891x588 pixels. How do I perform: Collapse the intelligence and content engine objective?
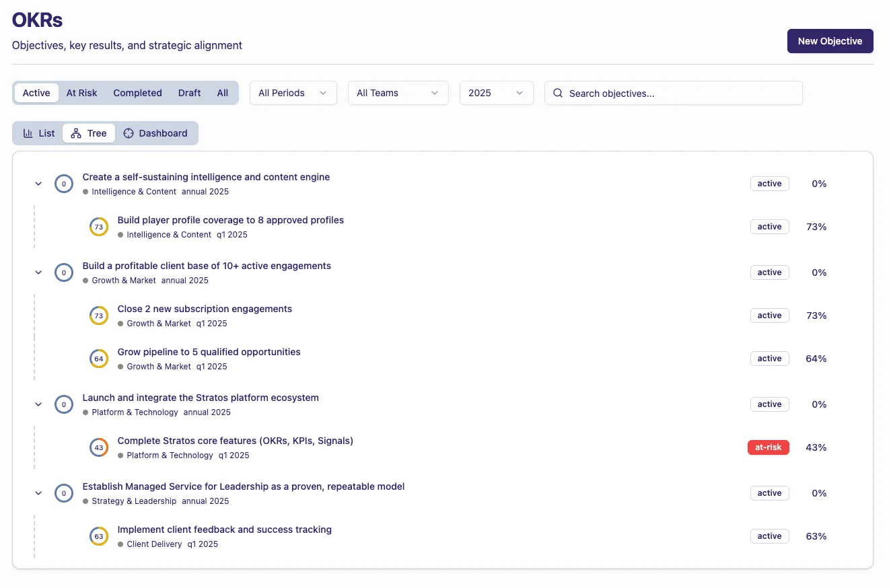click(38, 183)
